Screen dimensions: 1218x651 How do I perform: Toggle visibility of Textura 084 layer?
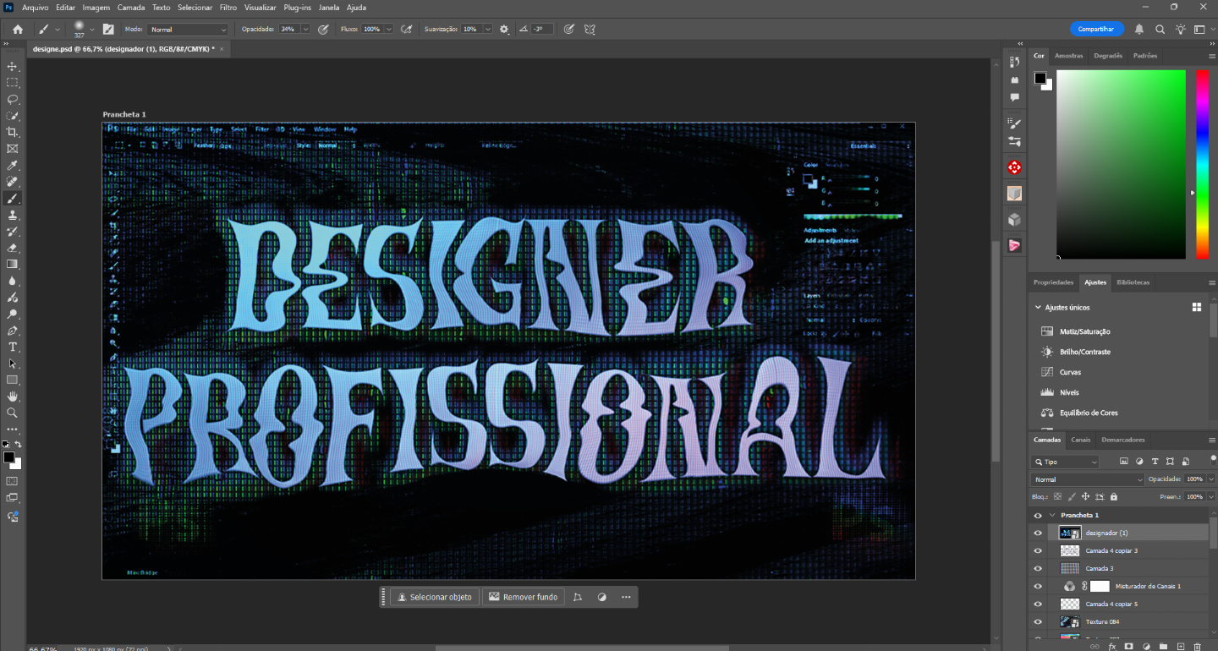[1038, 621]
